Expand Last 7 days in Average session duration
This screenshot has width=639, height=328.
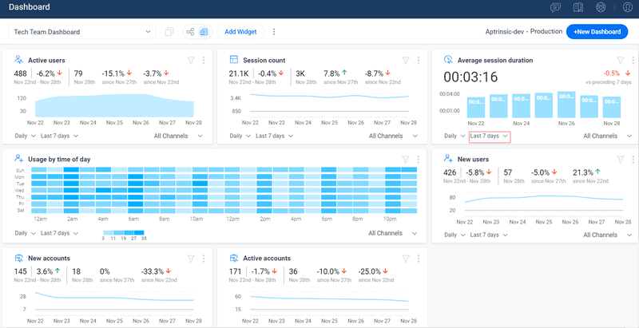coord(489,136)
